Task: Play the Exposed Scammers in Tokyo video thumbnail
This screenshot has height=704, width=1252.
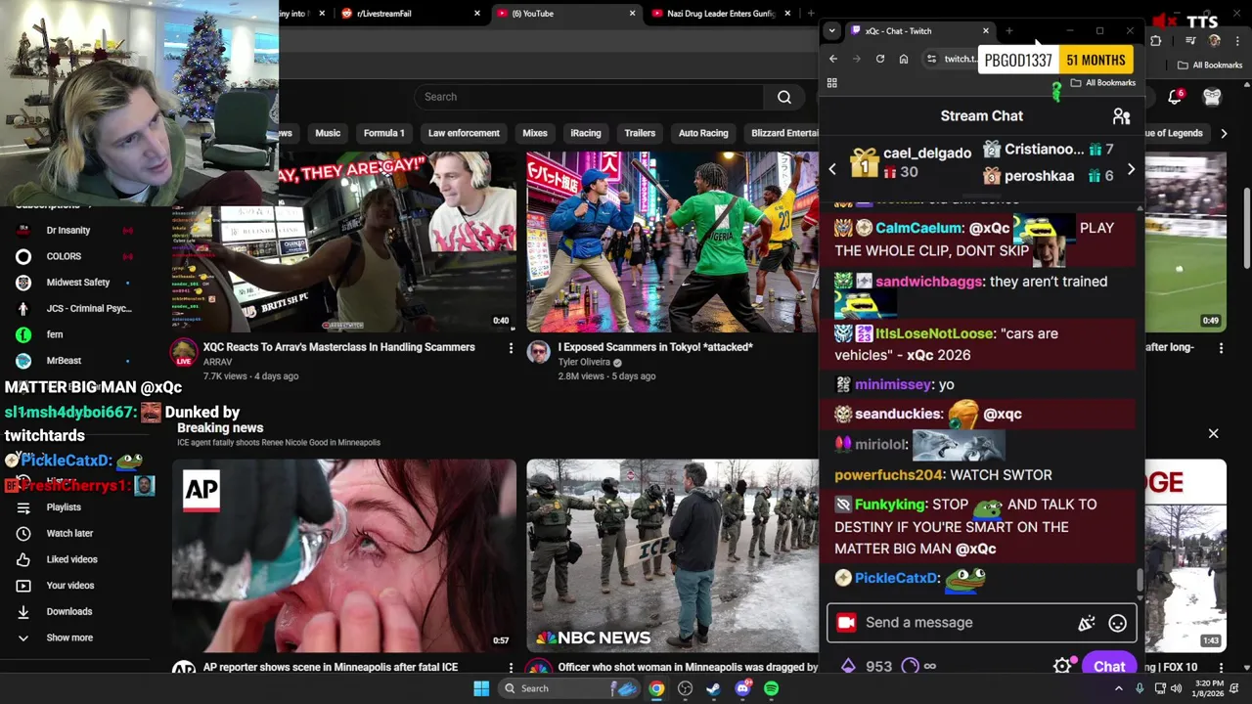Action: click(x=673, y=242)
